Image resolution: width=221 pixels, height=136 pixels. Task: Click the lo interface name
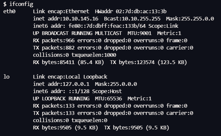pos(6,77)
